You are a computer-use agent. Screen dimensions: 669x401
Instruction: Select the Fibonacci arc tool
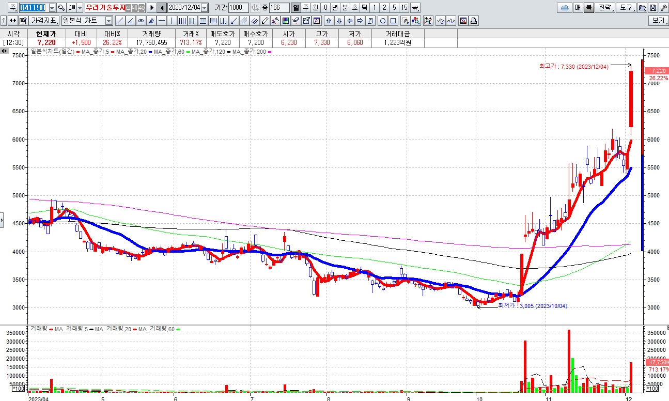point(141,21)
